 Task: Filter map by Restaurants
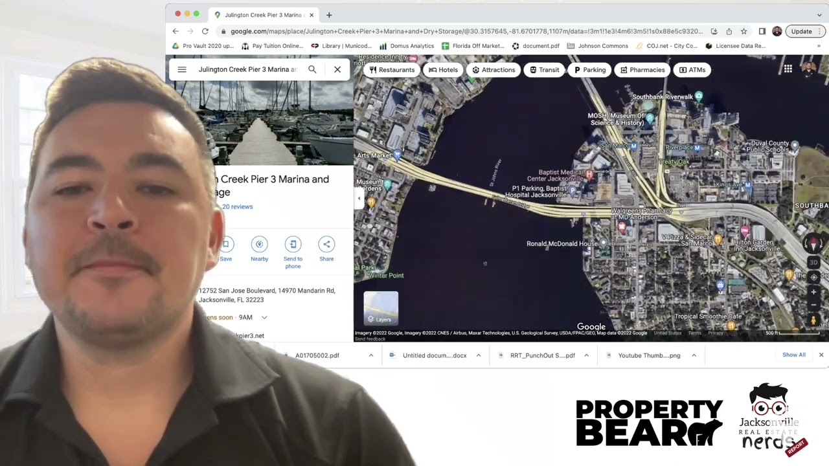point(392,70)
